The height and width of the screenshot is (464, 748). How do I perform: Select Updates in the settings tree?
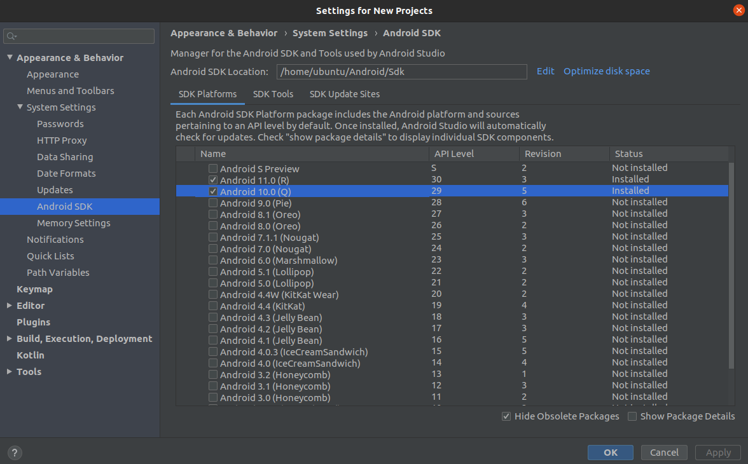pos(55,190)
